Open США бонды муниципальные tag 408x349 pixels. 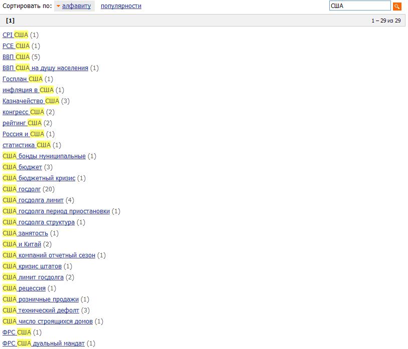(44, 156)
